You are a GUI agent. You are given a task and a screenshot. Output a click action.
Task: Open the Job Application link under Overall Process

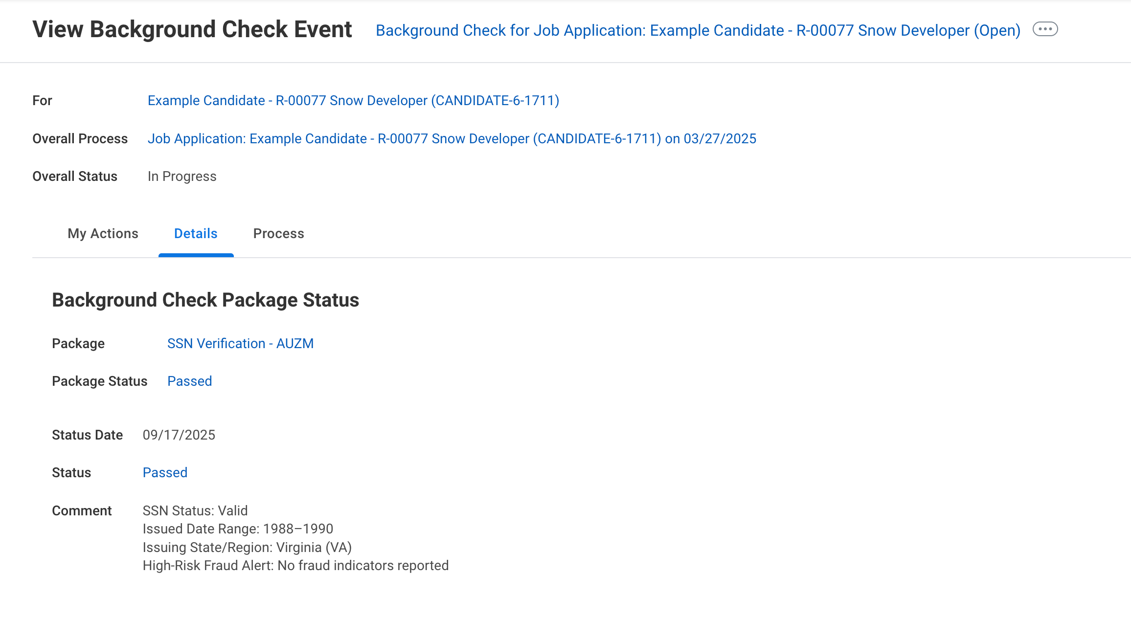point(452,139)
